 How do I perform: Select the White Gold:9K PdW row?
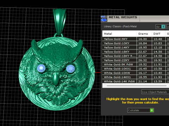coord(136,64)
